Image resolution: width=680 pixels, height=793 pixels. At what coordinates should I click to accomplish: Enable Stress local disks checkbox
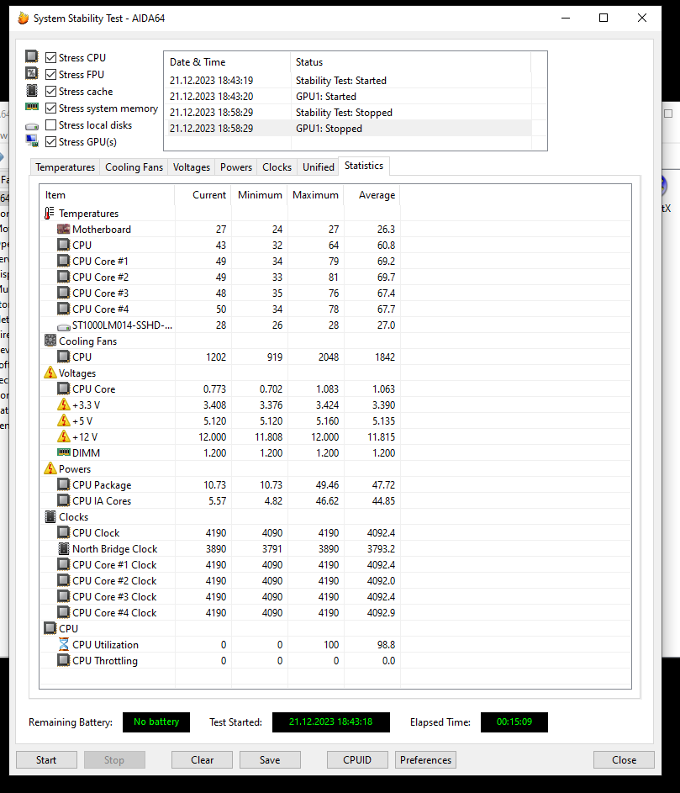(50, 125)
